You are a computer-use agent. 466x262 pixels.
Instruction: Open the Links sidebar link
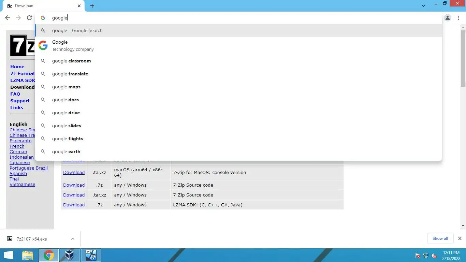(17, 107)
